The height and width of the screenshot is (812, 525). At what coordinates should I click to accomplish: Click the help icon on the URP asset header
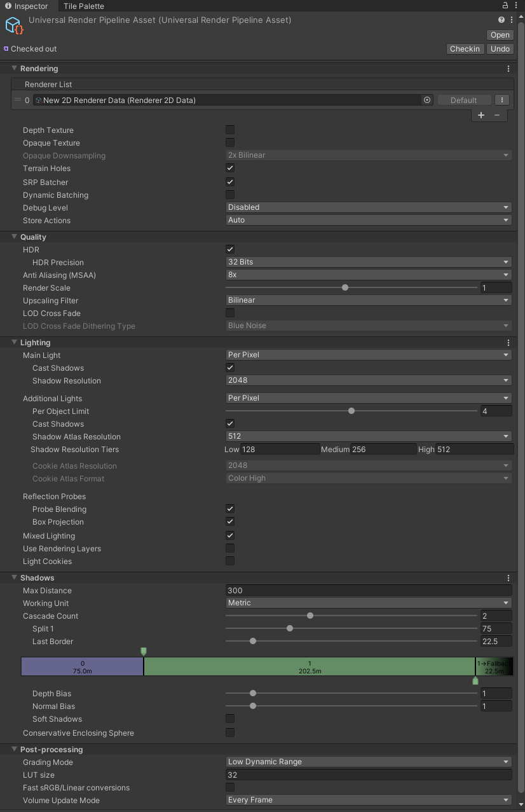coord(501,20)
